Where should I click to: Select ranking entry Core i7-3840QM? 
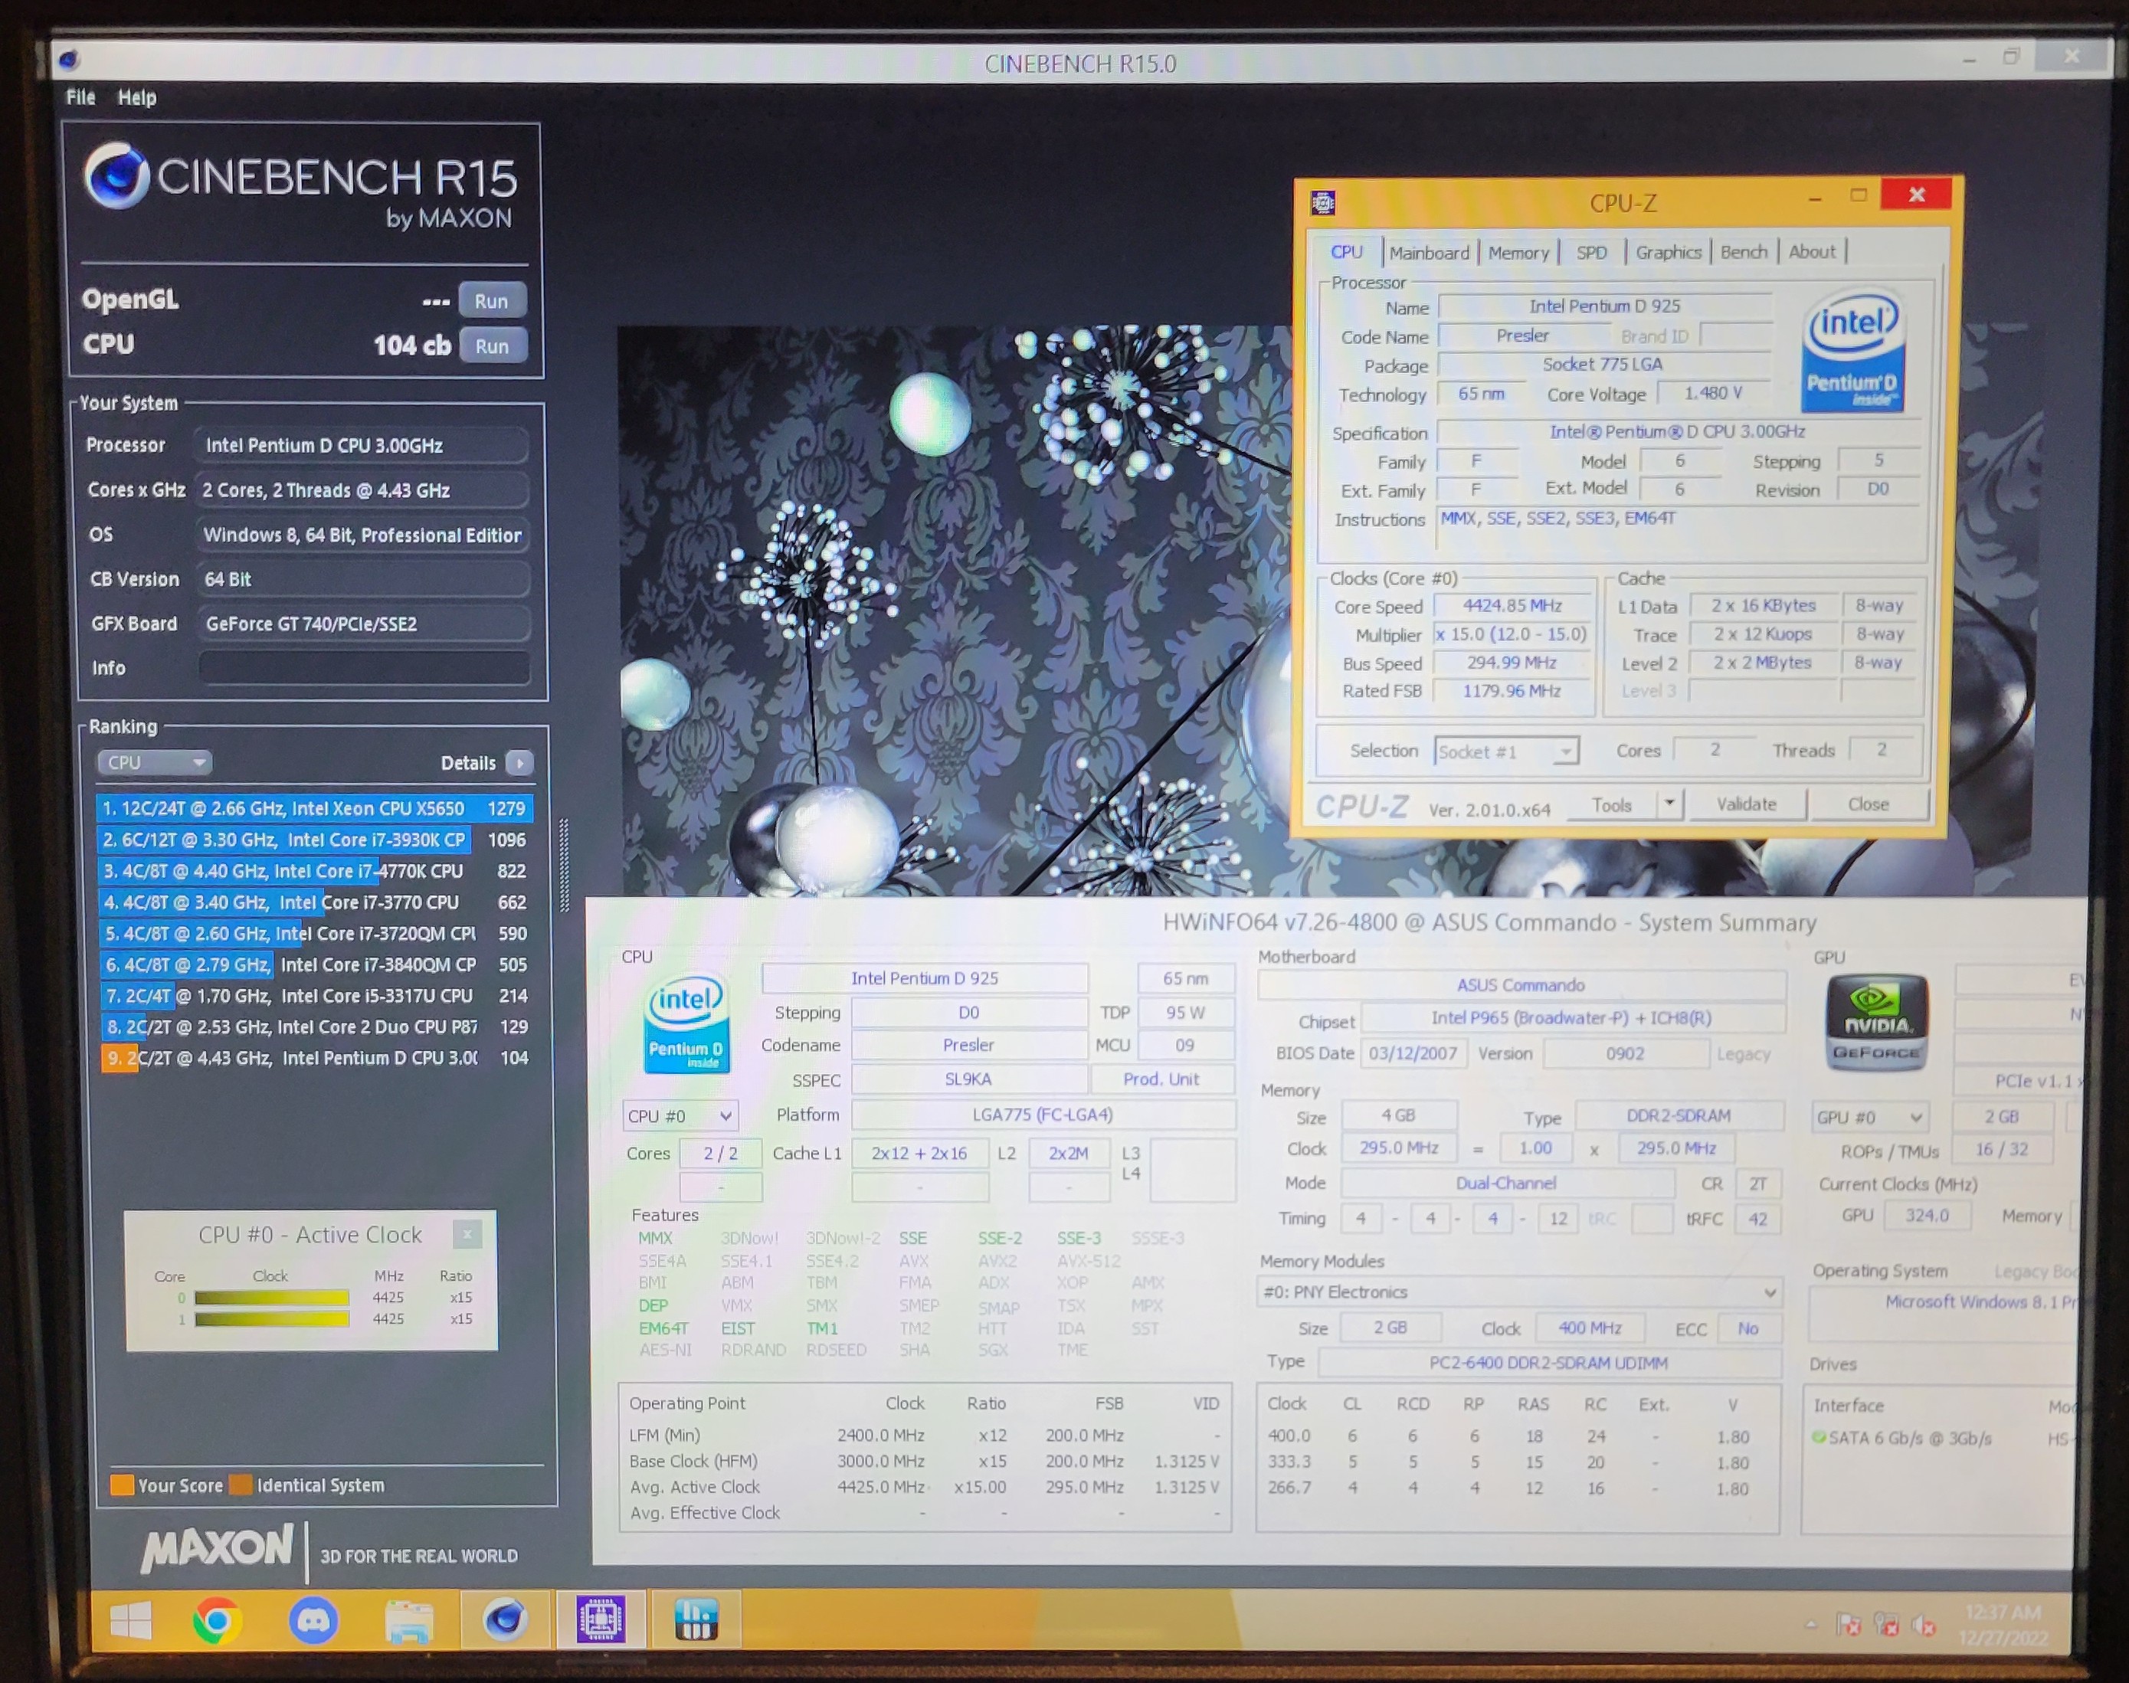click(x=314, y=964)
